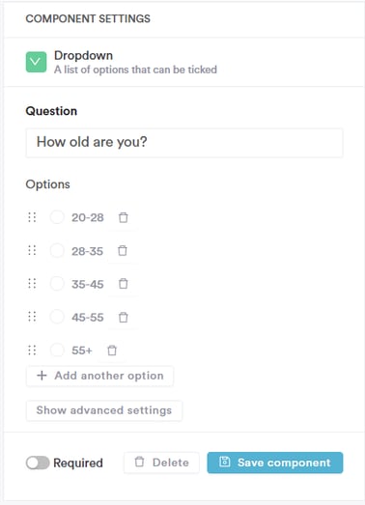The height and width of the screenshot is (505, 365).
Task: Delete the 45-55 option using trash icon
Action: pyautogui.click(x=123, y=318)
